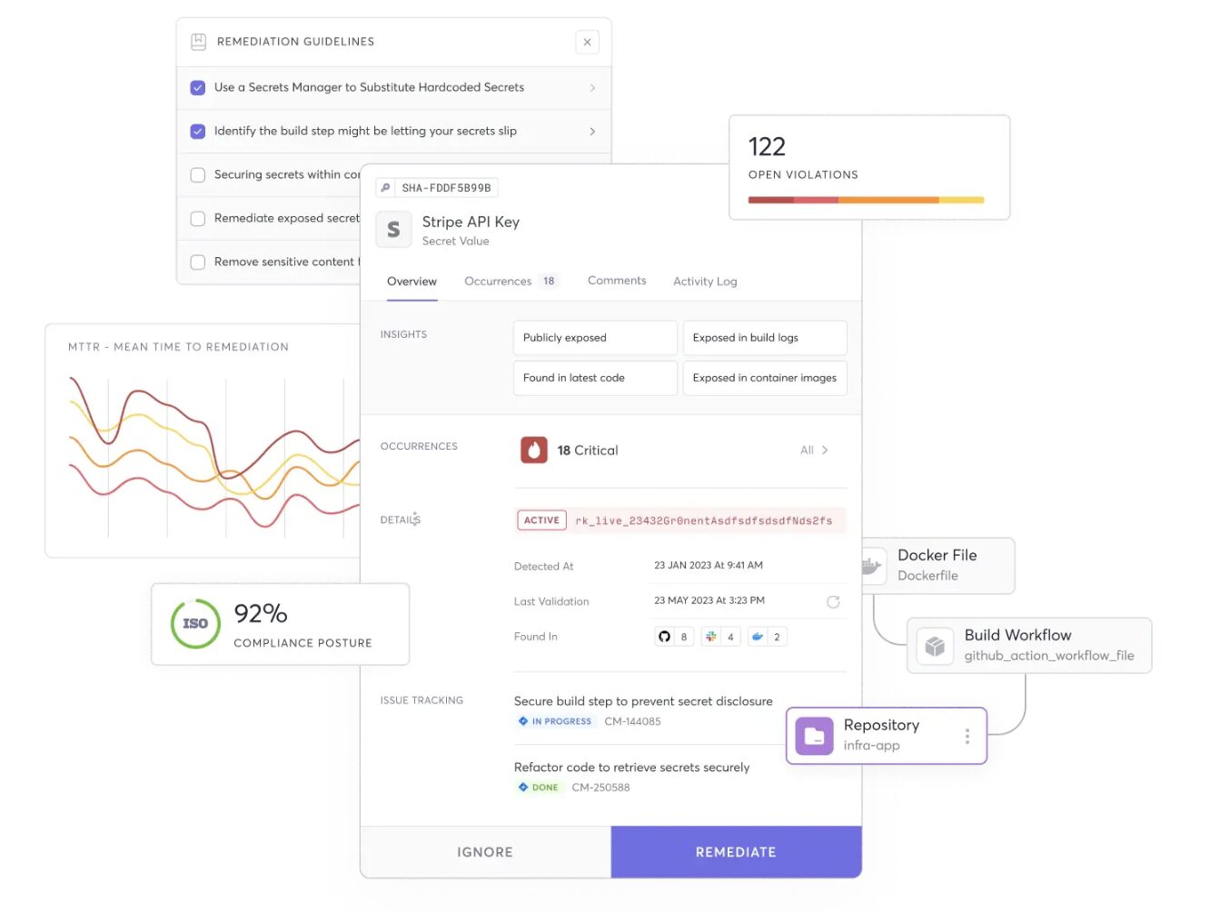Click the Remediation Guidelines book icon
1210x912 pixels.
click(x=198, y=42)
